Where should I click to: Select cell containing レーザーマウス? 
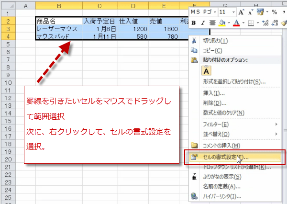click(59, 29)
